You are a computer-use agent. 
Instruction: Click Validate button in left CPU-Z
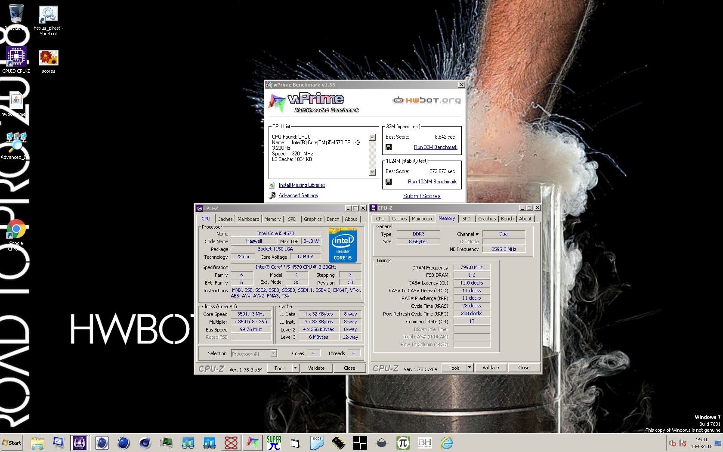316,368
